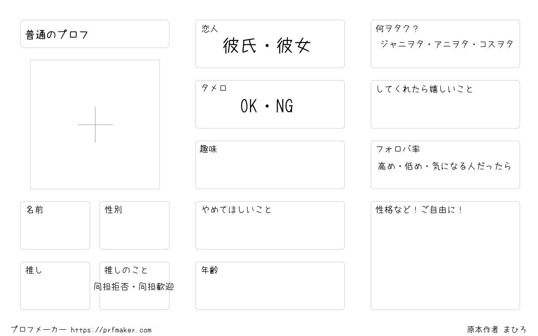The height and width of the screenshot is (336, 538).
Task: Select the 名前 name field
Action: point(55,225)
